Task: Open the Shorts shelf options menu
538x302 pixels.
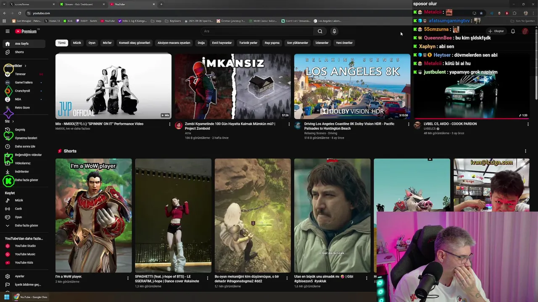Action: 525,151
